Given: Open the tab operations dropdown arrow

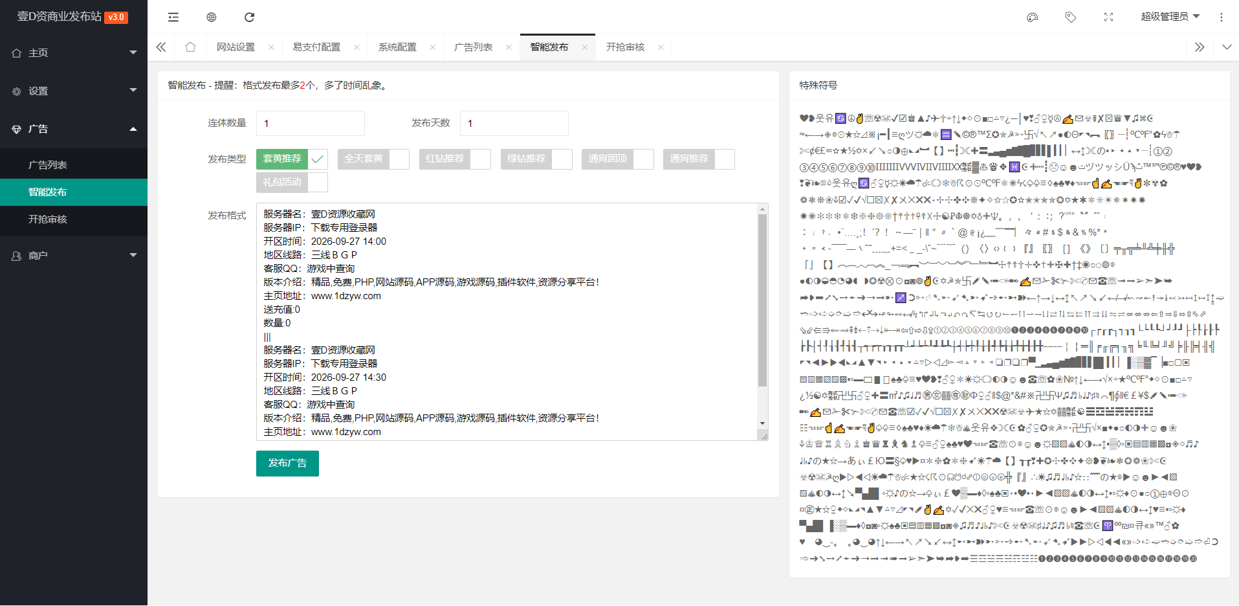Looking at the screenshot, I should coord(1227,47).
